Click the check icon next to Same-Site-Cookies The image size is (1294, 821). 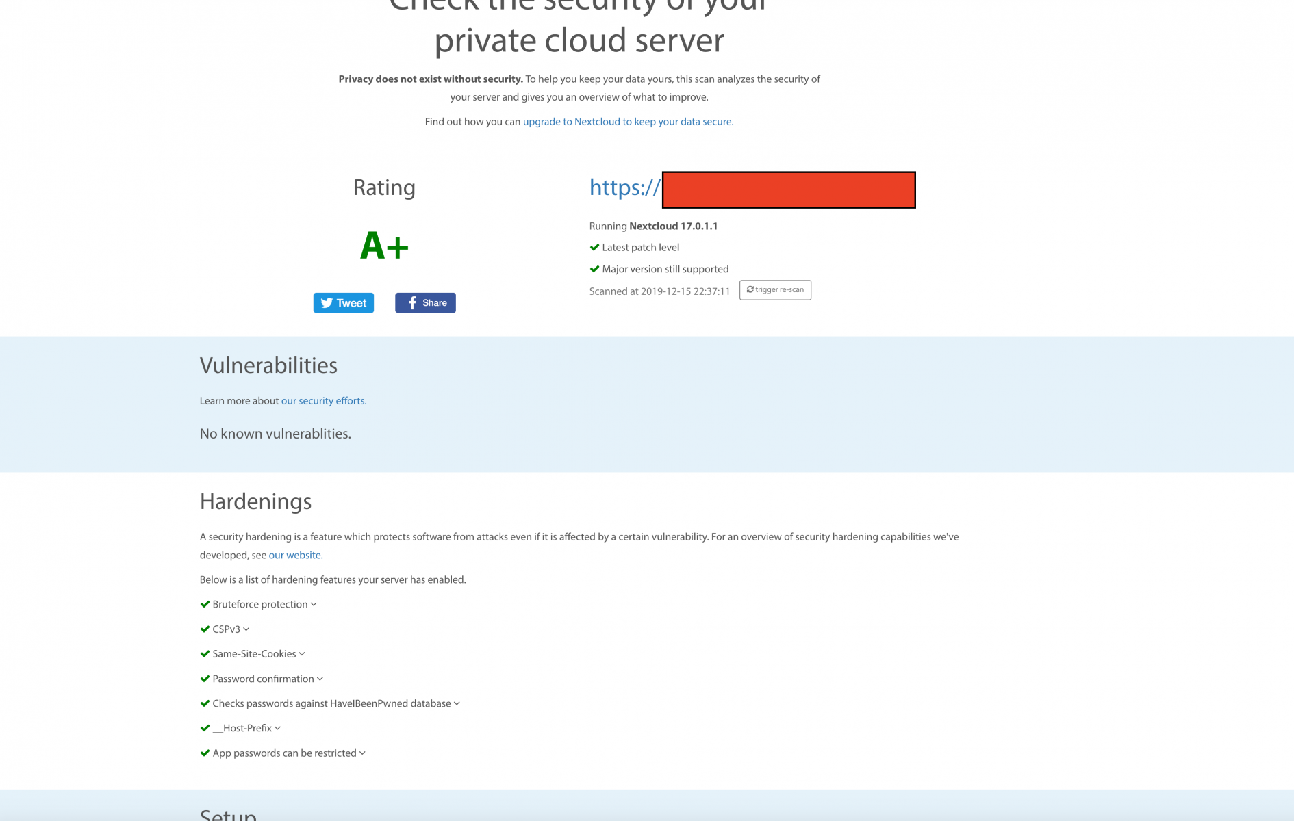point(205,654)
